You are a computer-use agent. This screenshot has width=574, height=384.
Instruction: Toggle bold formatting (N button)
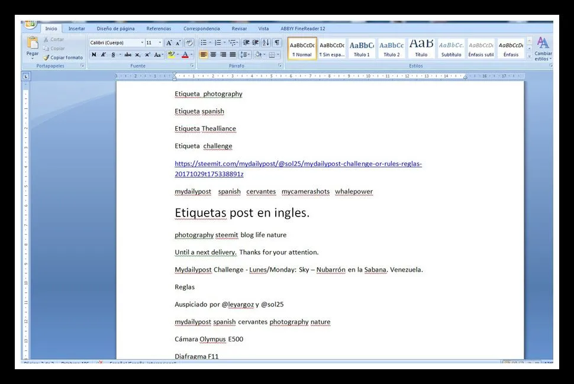tap(93, 54)
